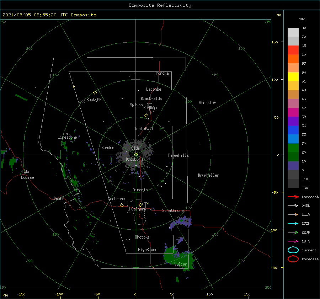Click the yellow V marker northeast of Calgary
Screen dimensions: 320x299
tap(148, 203)
